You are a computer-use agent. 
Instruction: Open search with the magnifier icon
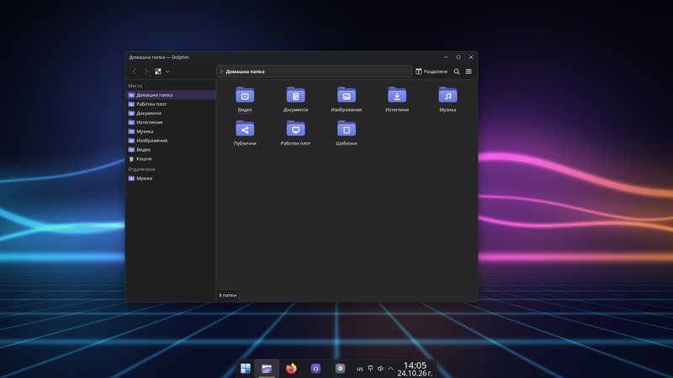457,71
